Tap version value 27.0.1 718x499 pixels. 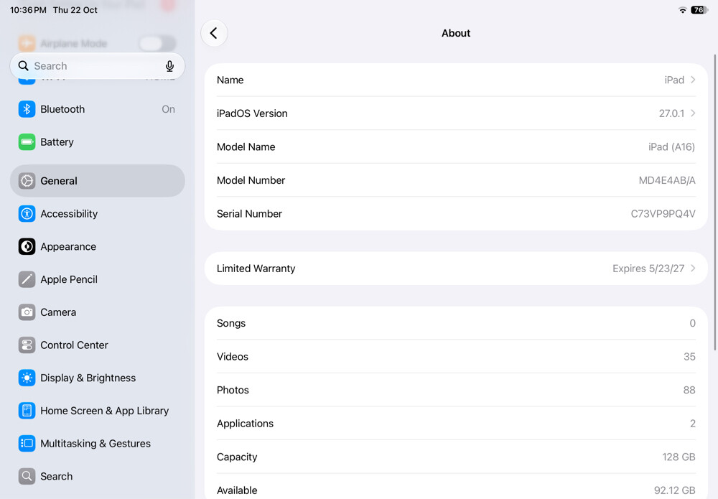(x=671, y=113)
